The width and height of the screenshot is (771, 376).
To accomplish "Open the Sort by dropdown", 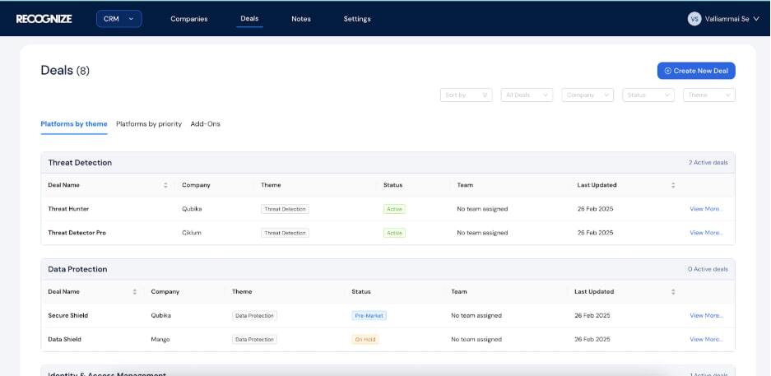I will (466, 95).
